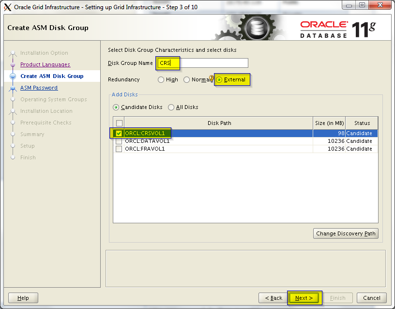Open Help for this installer step

[23, 298]
